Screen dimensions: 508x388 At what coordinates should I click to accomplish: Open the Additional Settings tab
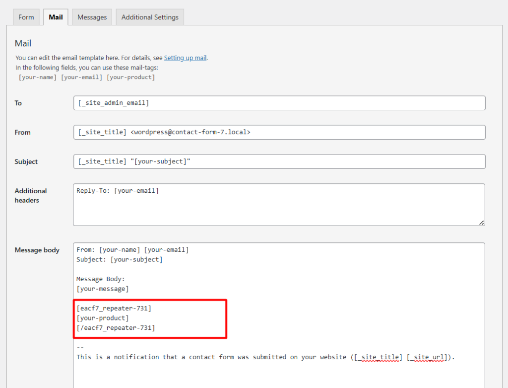pos(150,17)
